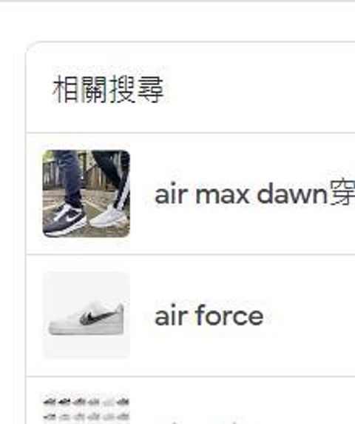Click the 相關搜尋 panel heading

(108, 89)
